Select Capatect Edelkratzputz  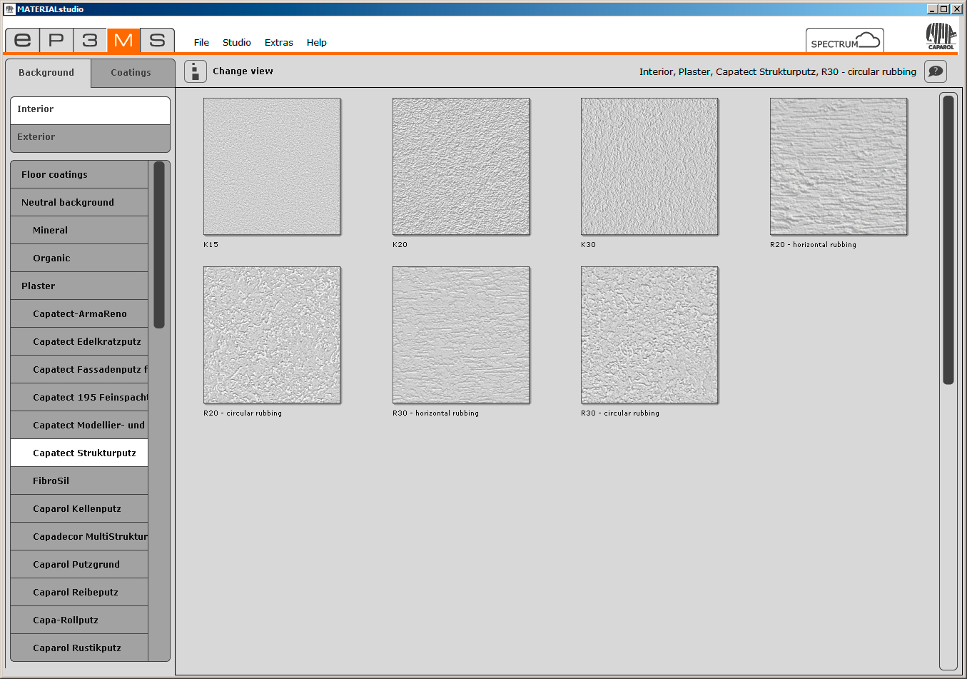[79, 341]
